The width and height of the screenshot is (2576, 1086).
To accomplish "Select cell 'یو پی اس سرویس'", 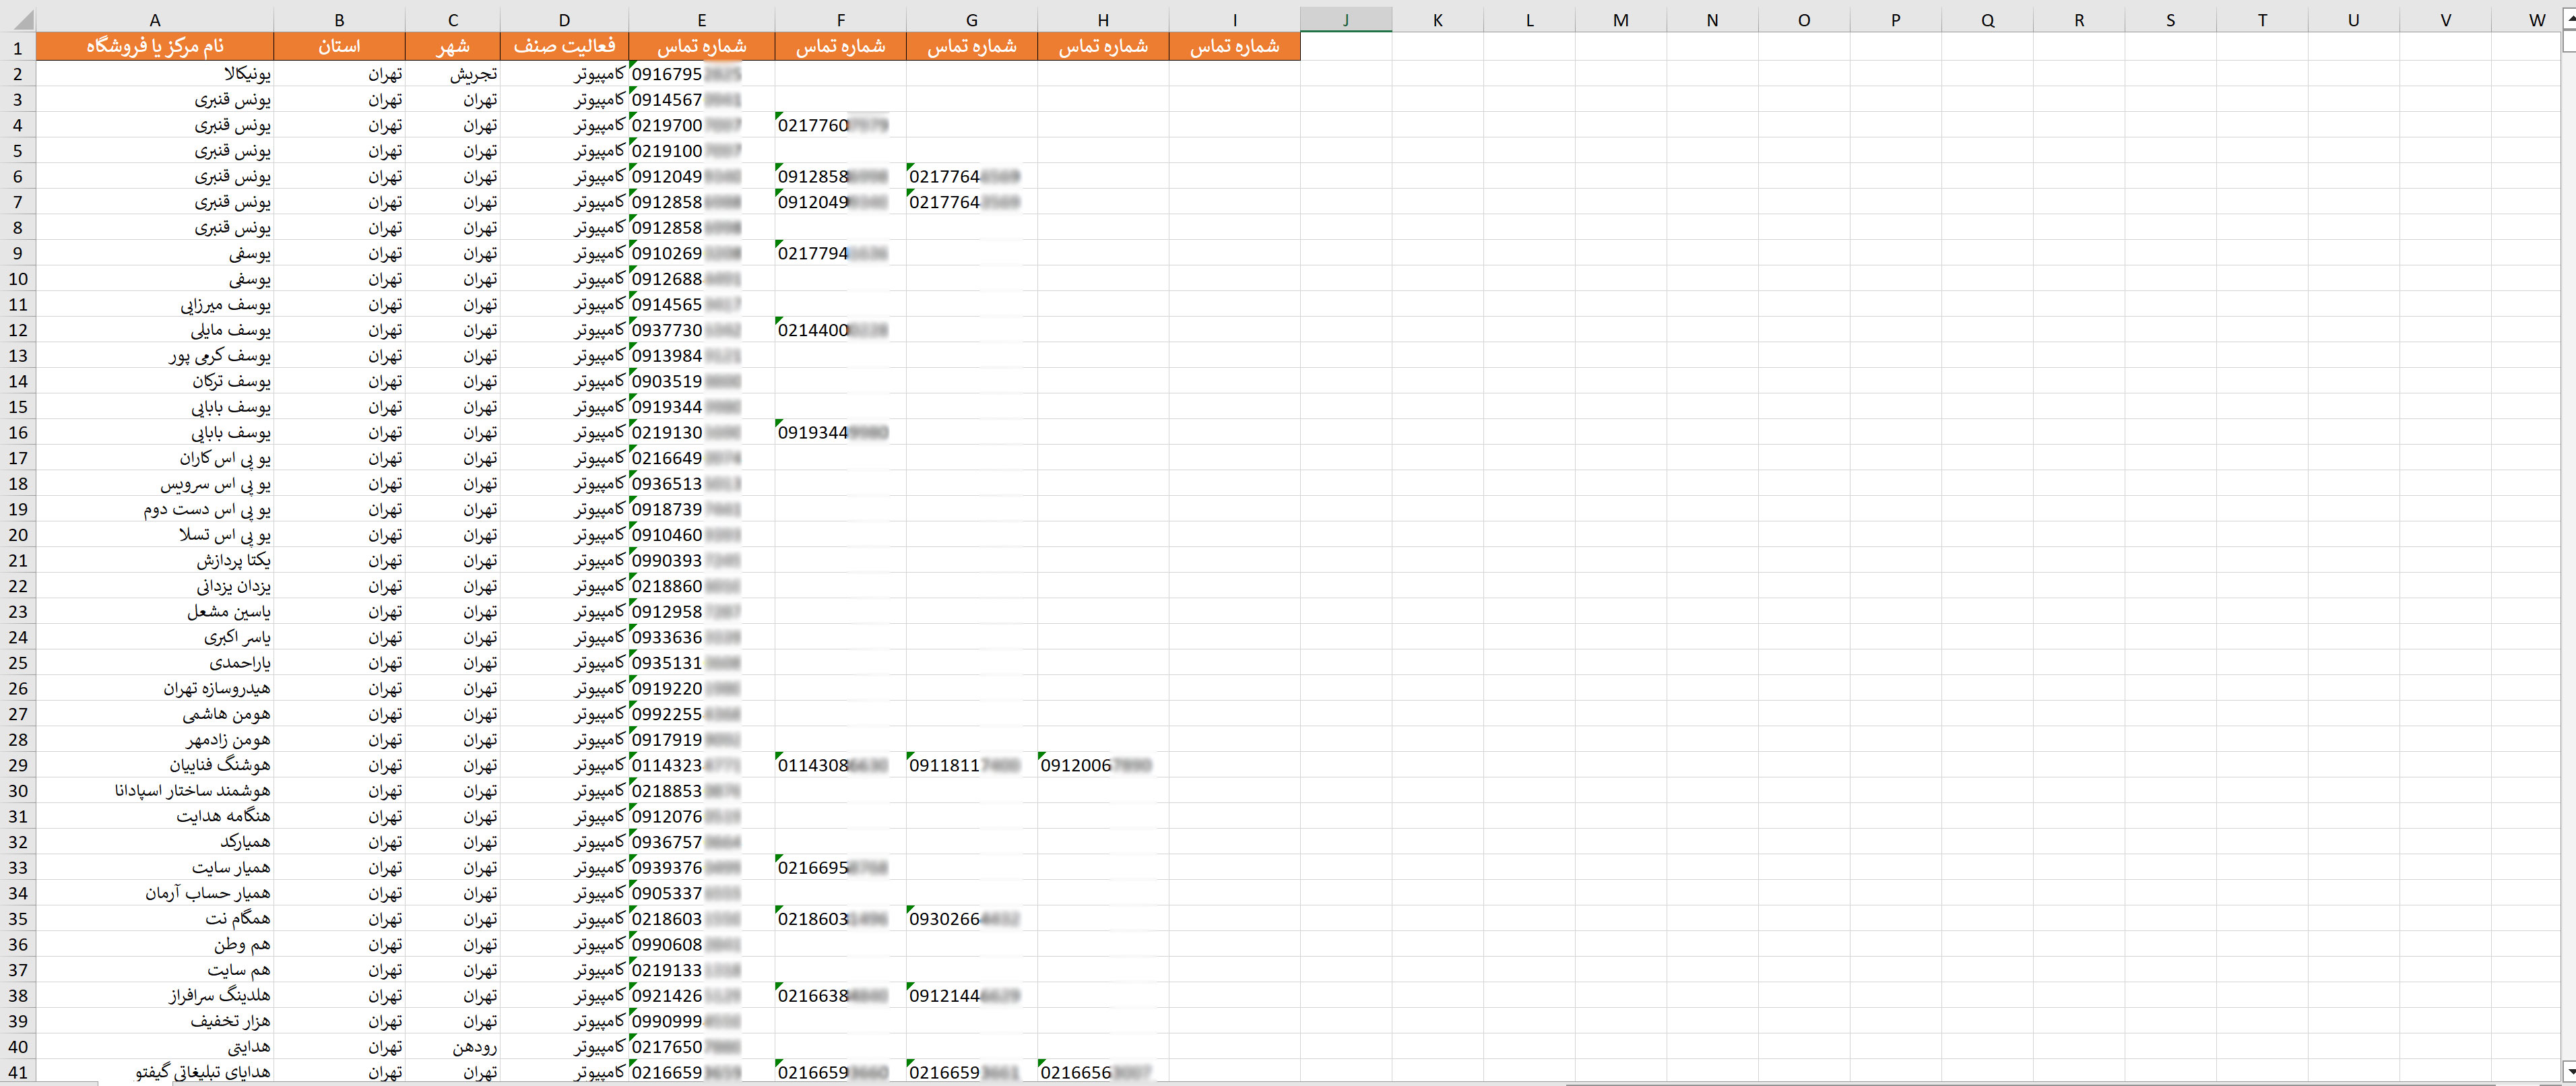I will (155, 484).
